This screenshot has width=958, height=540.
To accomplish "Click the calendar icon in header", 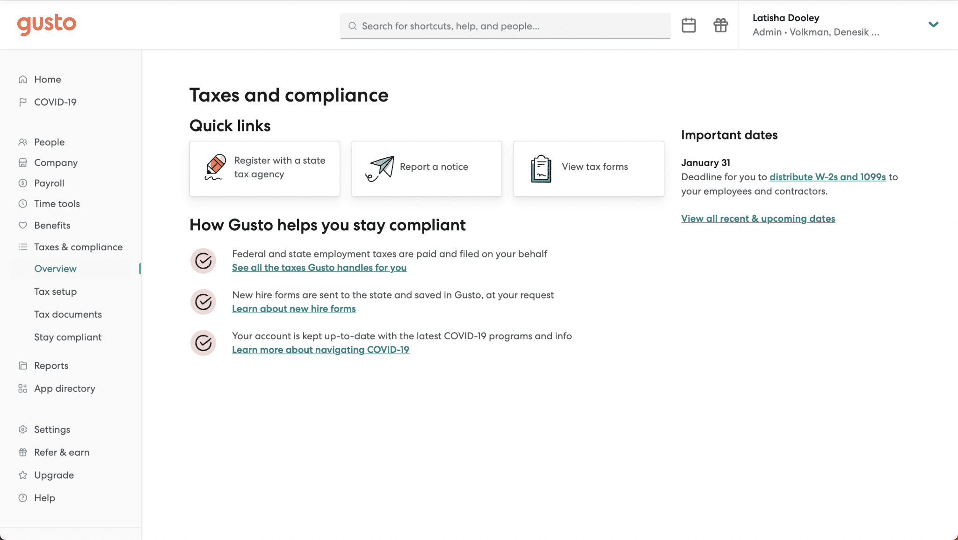I will 689,25.
